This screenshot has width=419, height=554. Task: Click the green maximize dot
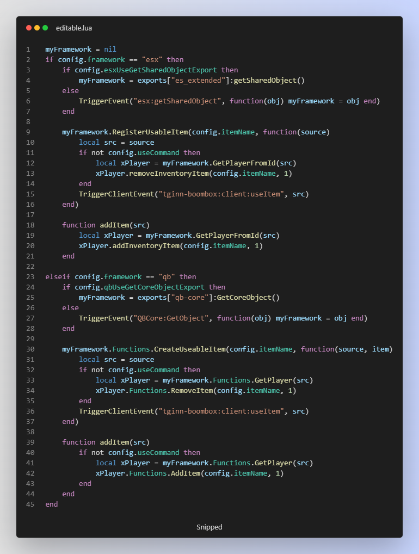[45, 28]
